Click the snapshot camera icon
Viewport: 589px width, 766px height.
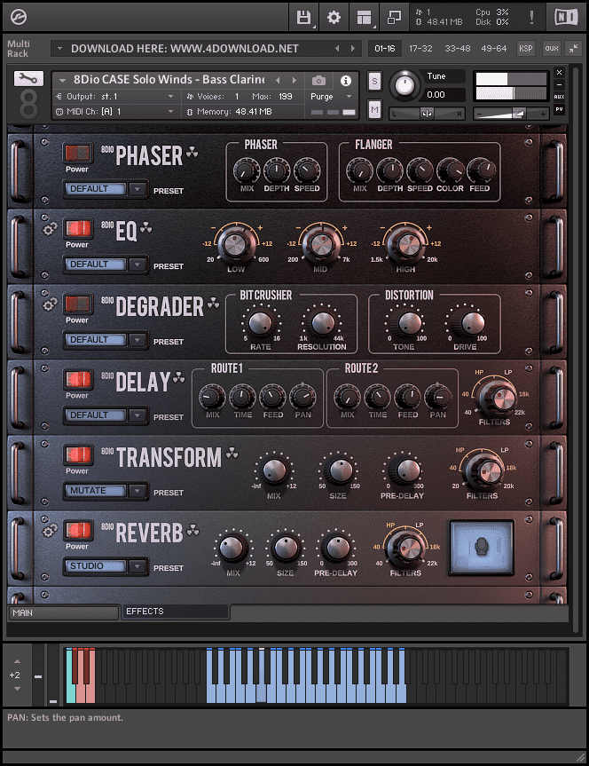pos(318,80)
